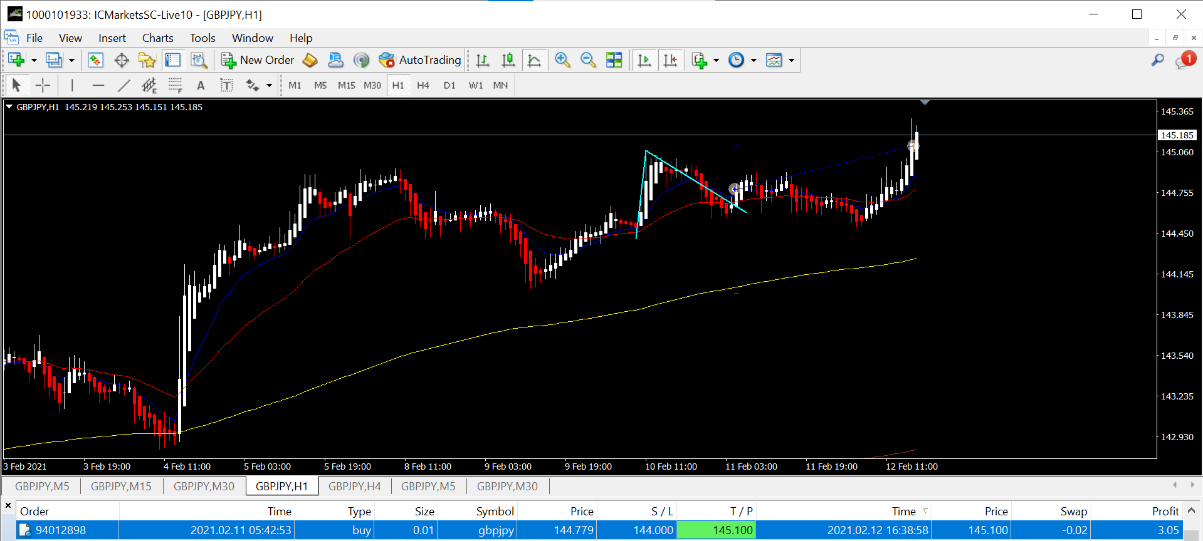The image size is (1203, 541).
Task: Toggle the AutoTrading button
Action: click(x=420, y=60)
